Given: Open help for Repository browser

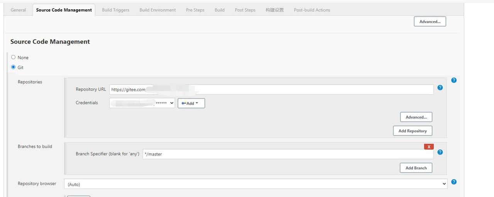Looking at the screenshot, I should [454, 182].
